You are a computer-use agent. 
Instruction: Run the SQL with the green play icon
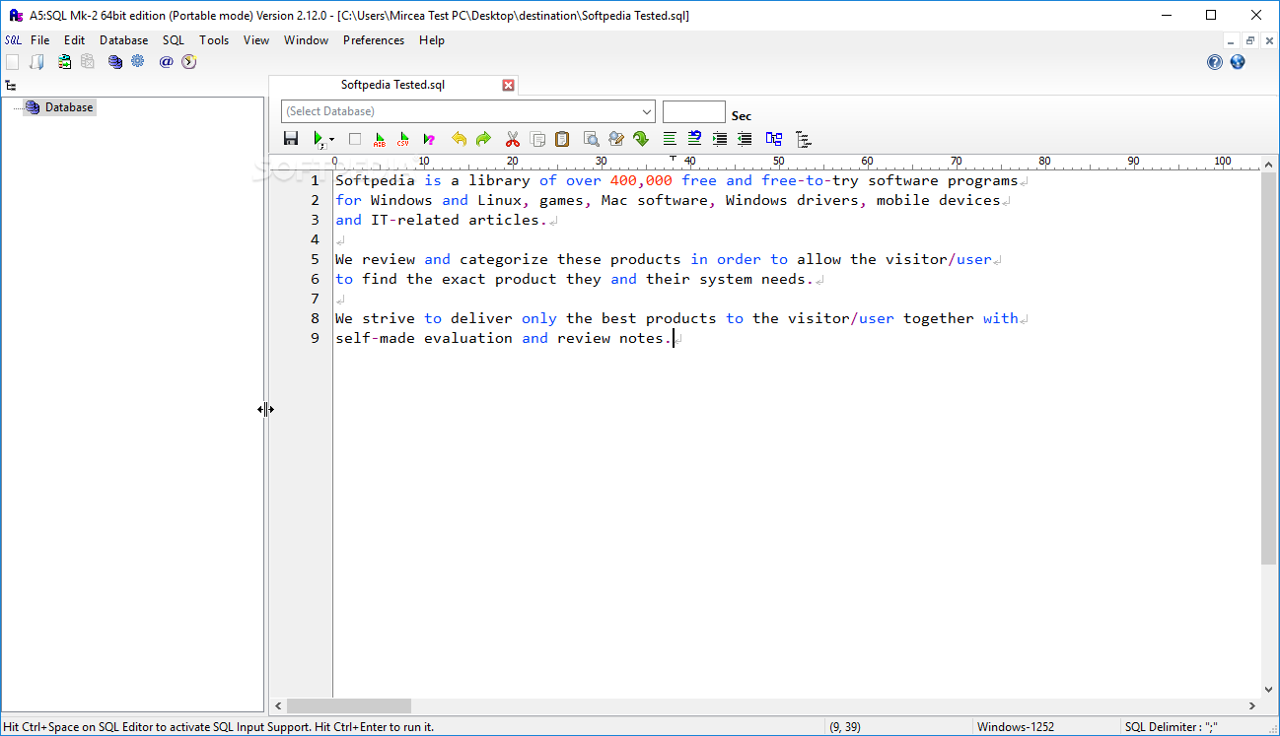coord(319,139)
